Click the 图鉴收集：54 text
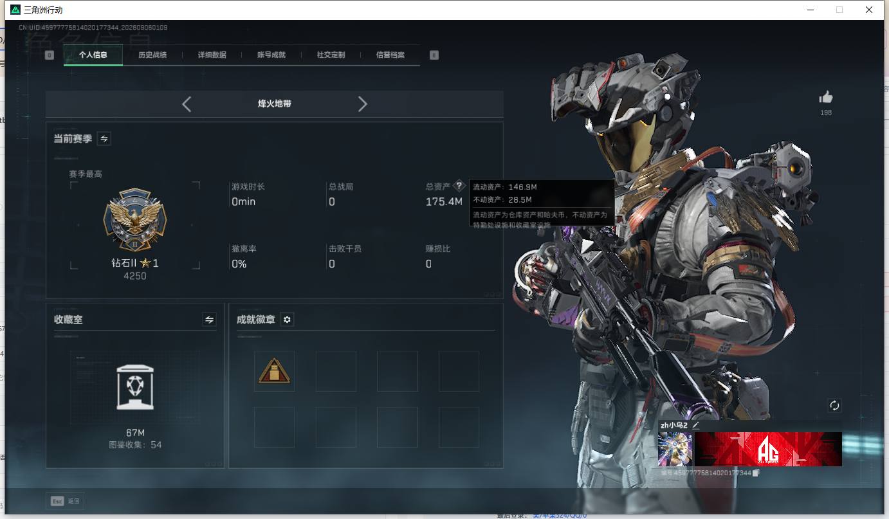The image size is (889, 519). tap(135, 444)
